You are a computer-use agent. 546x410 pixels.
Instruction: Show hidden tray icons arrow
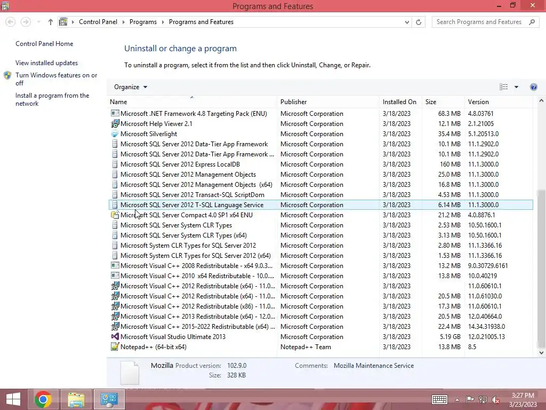pos(457,400)
